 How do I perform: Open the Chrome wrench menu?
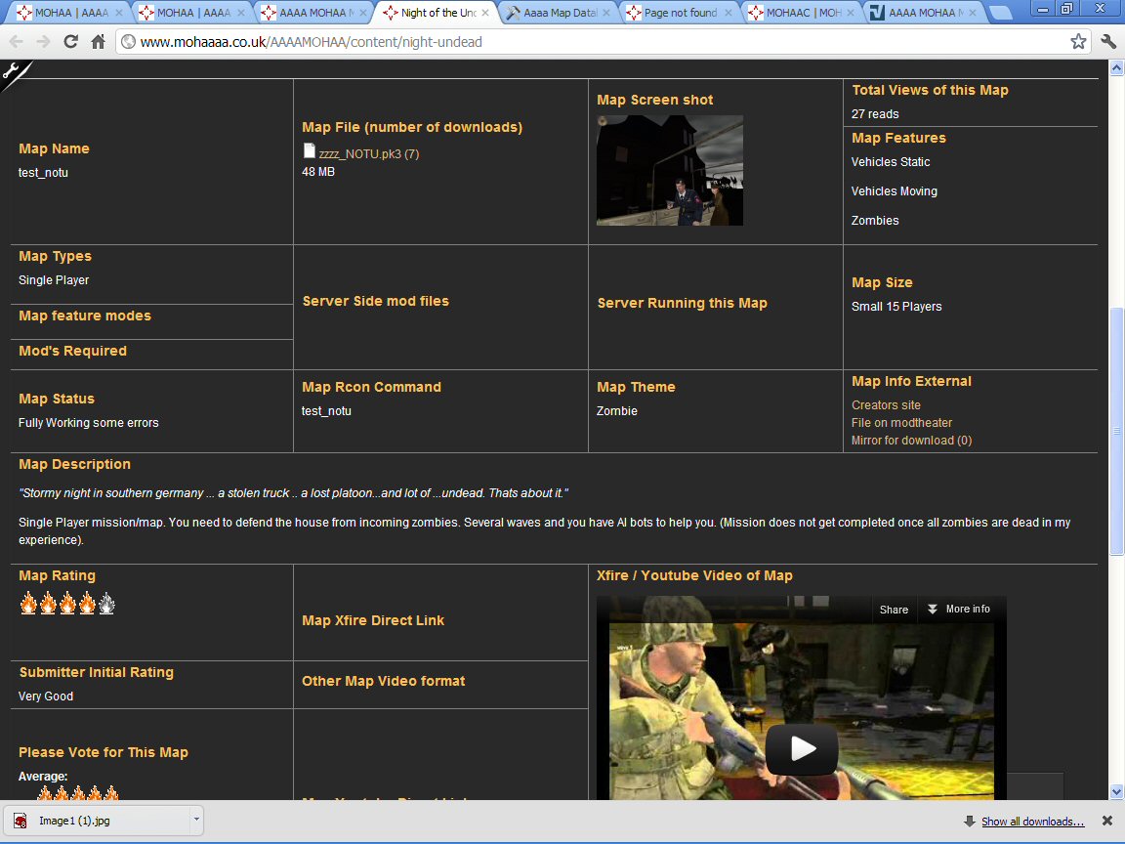[x=1108, y=42]
